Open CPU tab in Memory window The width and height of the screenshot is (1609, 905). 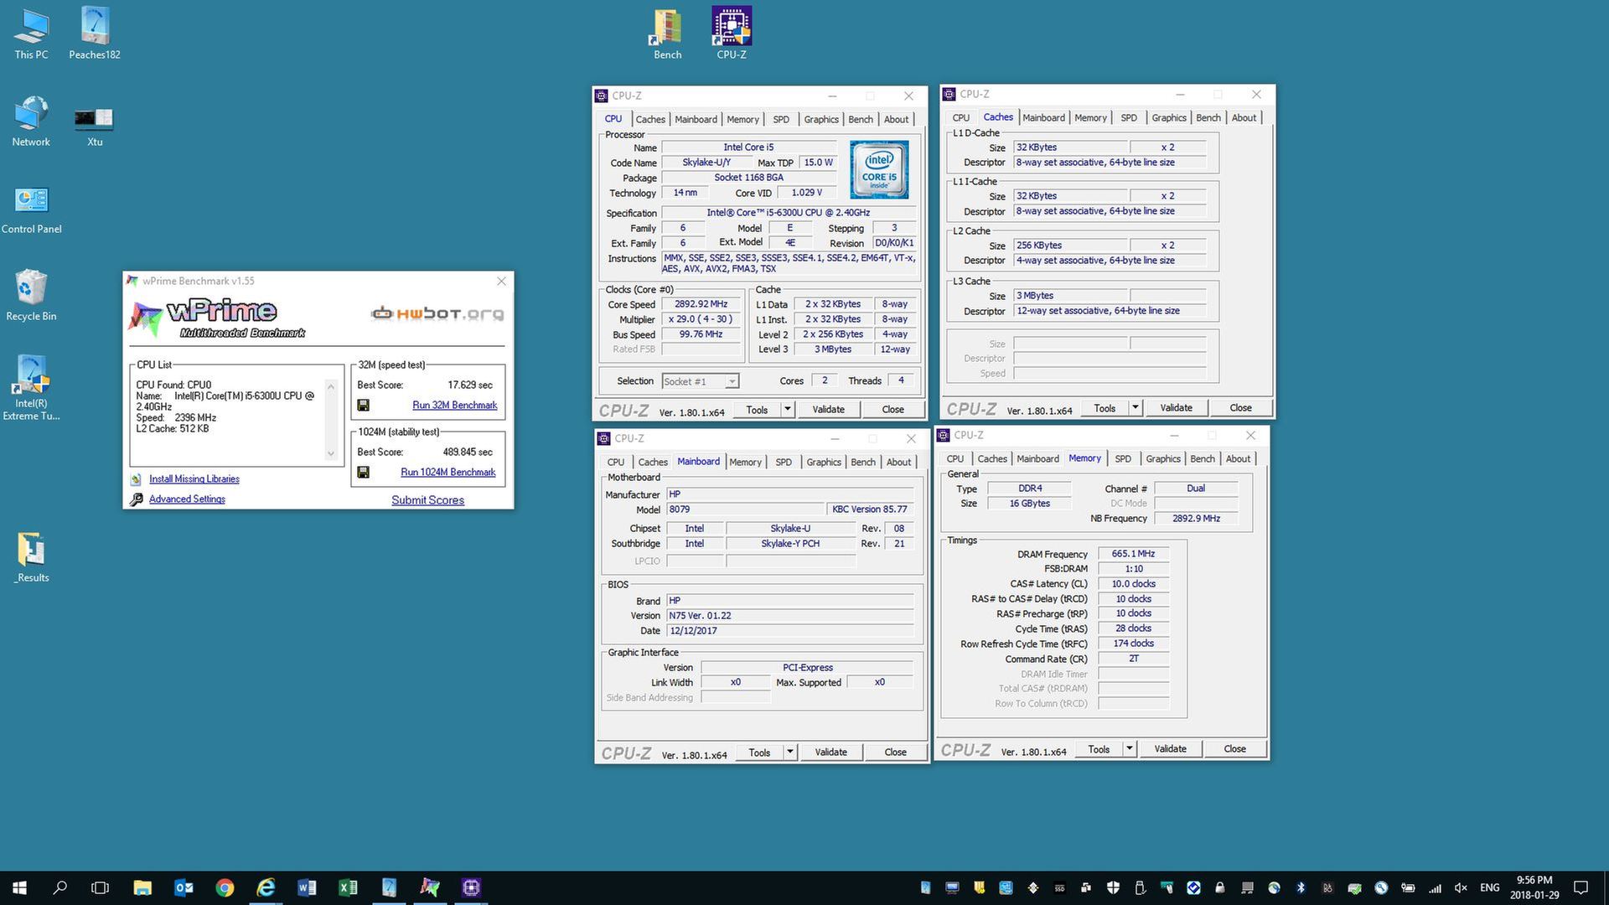(955, 458)
